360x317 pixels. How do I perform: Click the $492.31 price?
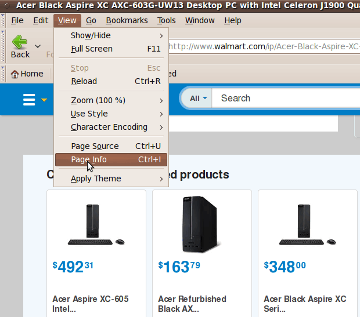coord(73,267)
